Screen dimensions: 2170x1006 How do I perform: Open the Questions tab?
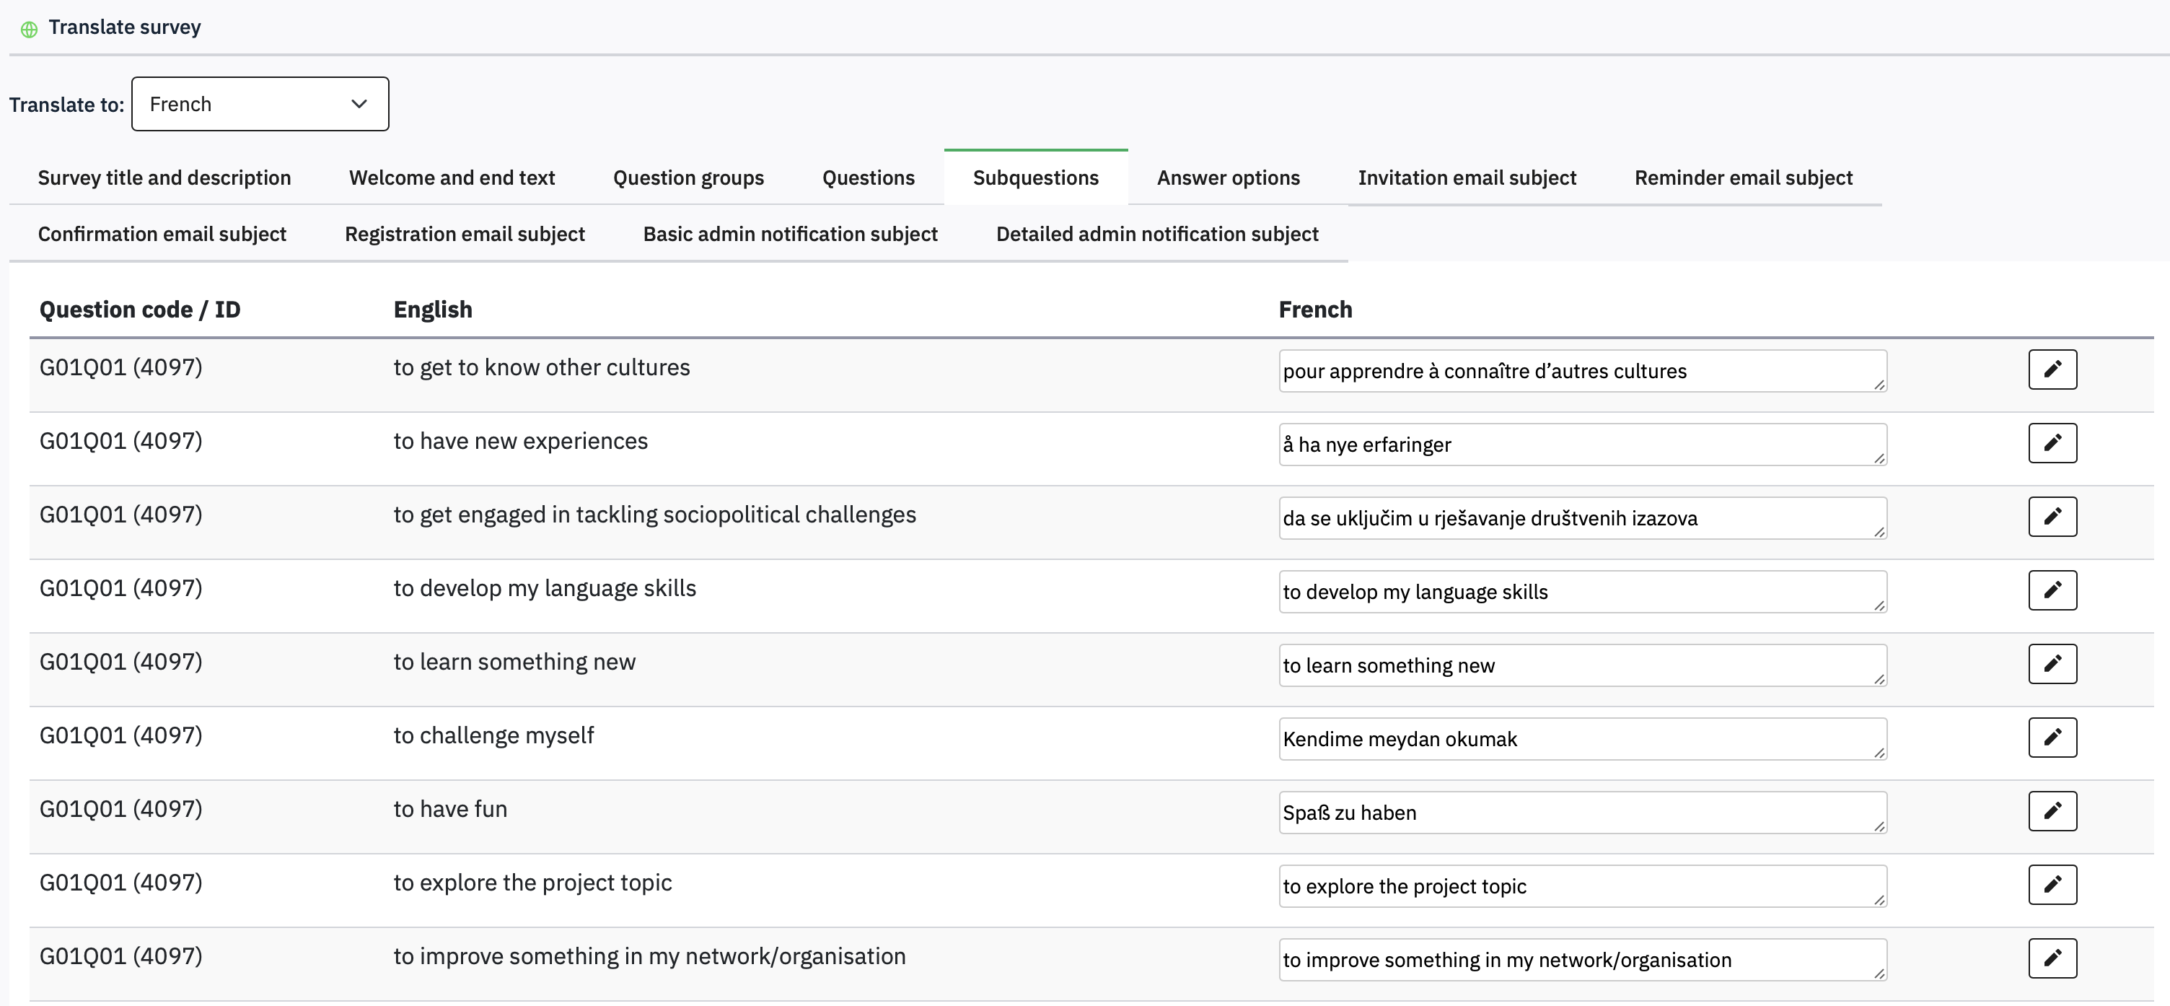[x=868, y=178]
